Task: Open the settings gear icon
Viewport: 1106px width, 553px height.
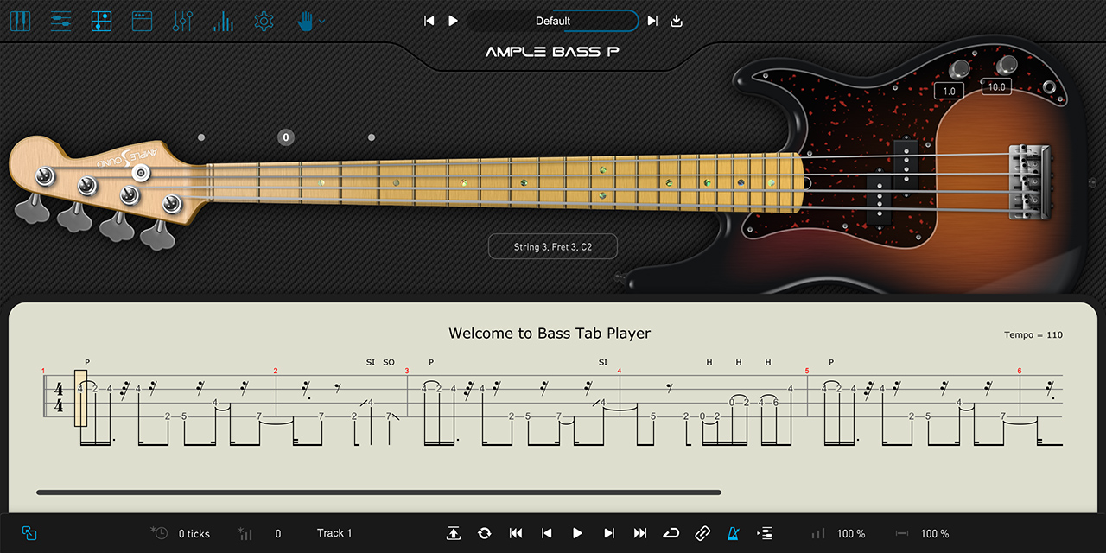Action: 264,21
